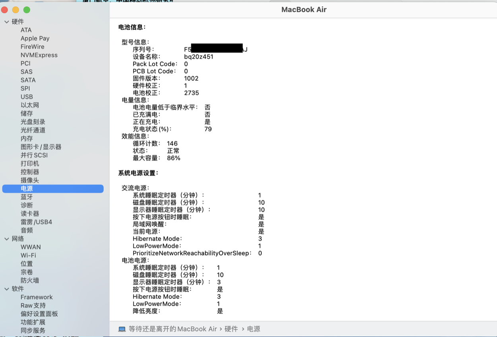Click the MacBook Air window title
Image resolution: width=497 pixels, height=337 pixels.
click(304, 10)
